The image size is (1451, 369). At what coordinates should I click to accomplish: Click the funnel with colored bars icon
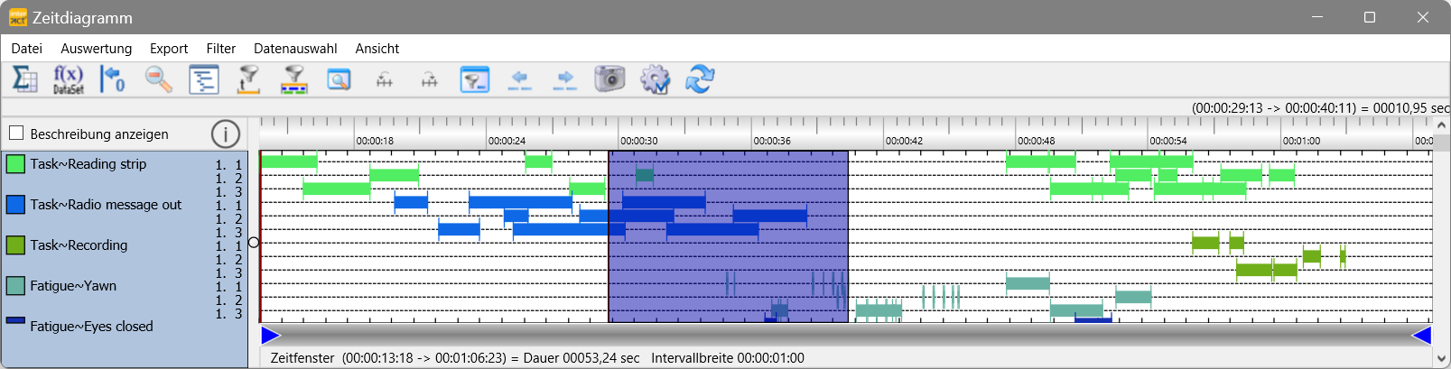click(x=293, y=79)
